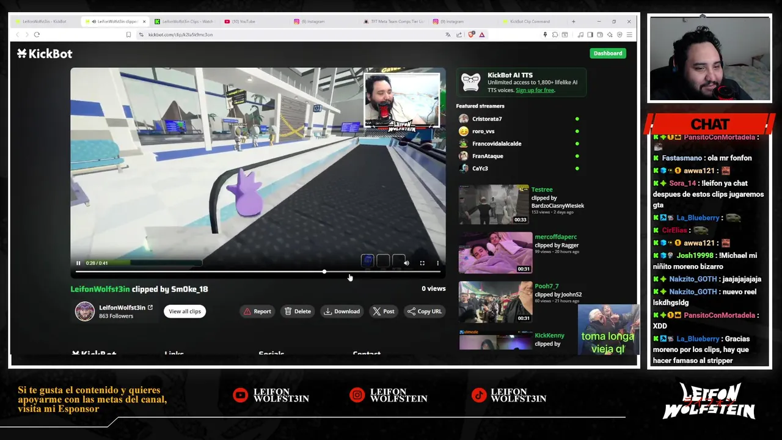Screen dimensions: 782x440
Task: Click chat user Josh19998
Action: [695, 255]
